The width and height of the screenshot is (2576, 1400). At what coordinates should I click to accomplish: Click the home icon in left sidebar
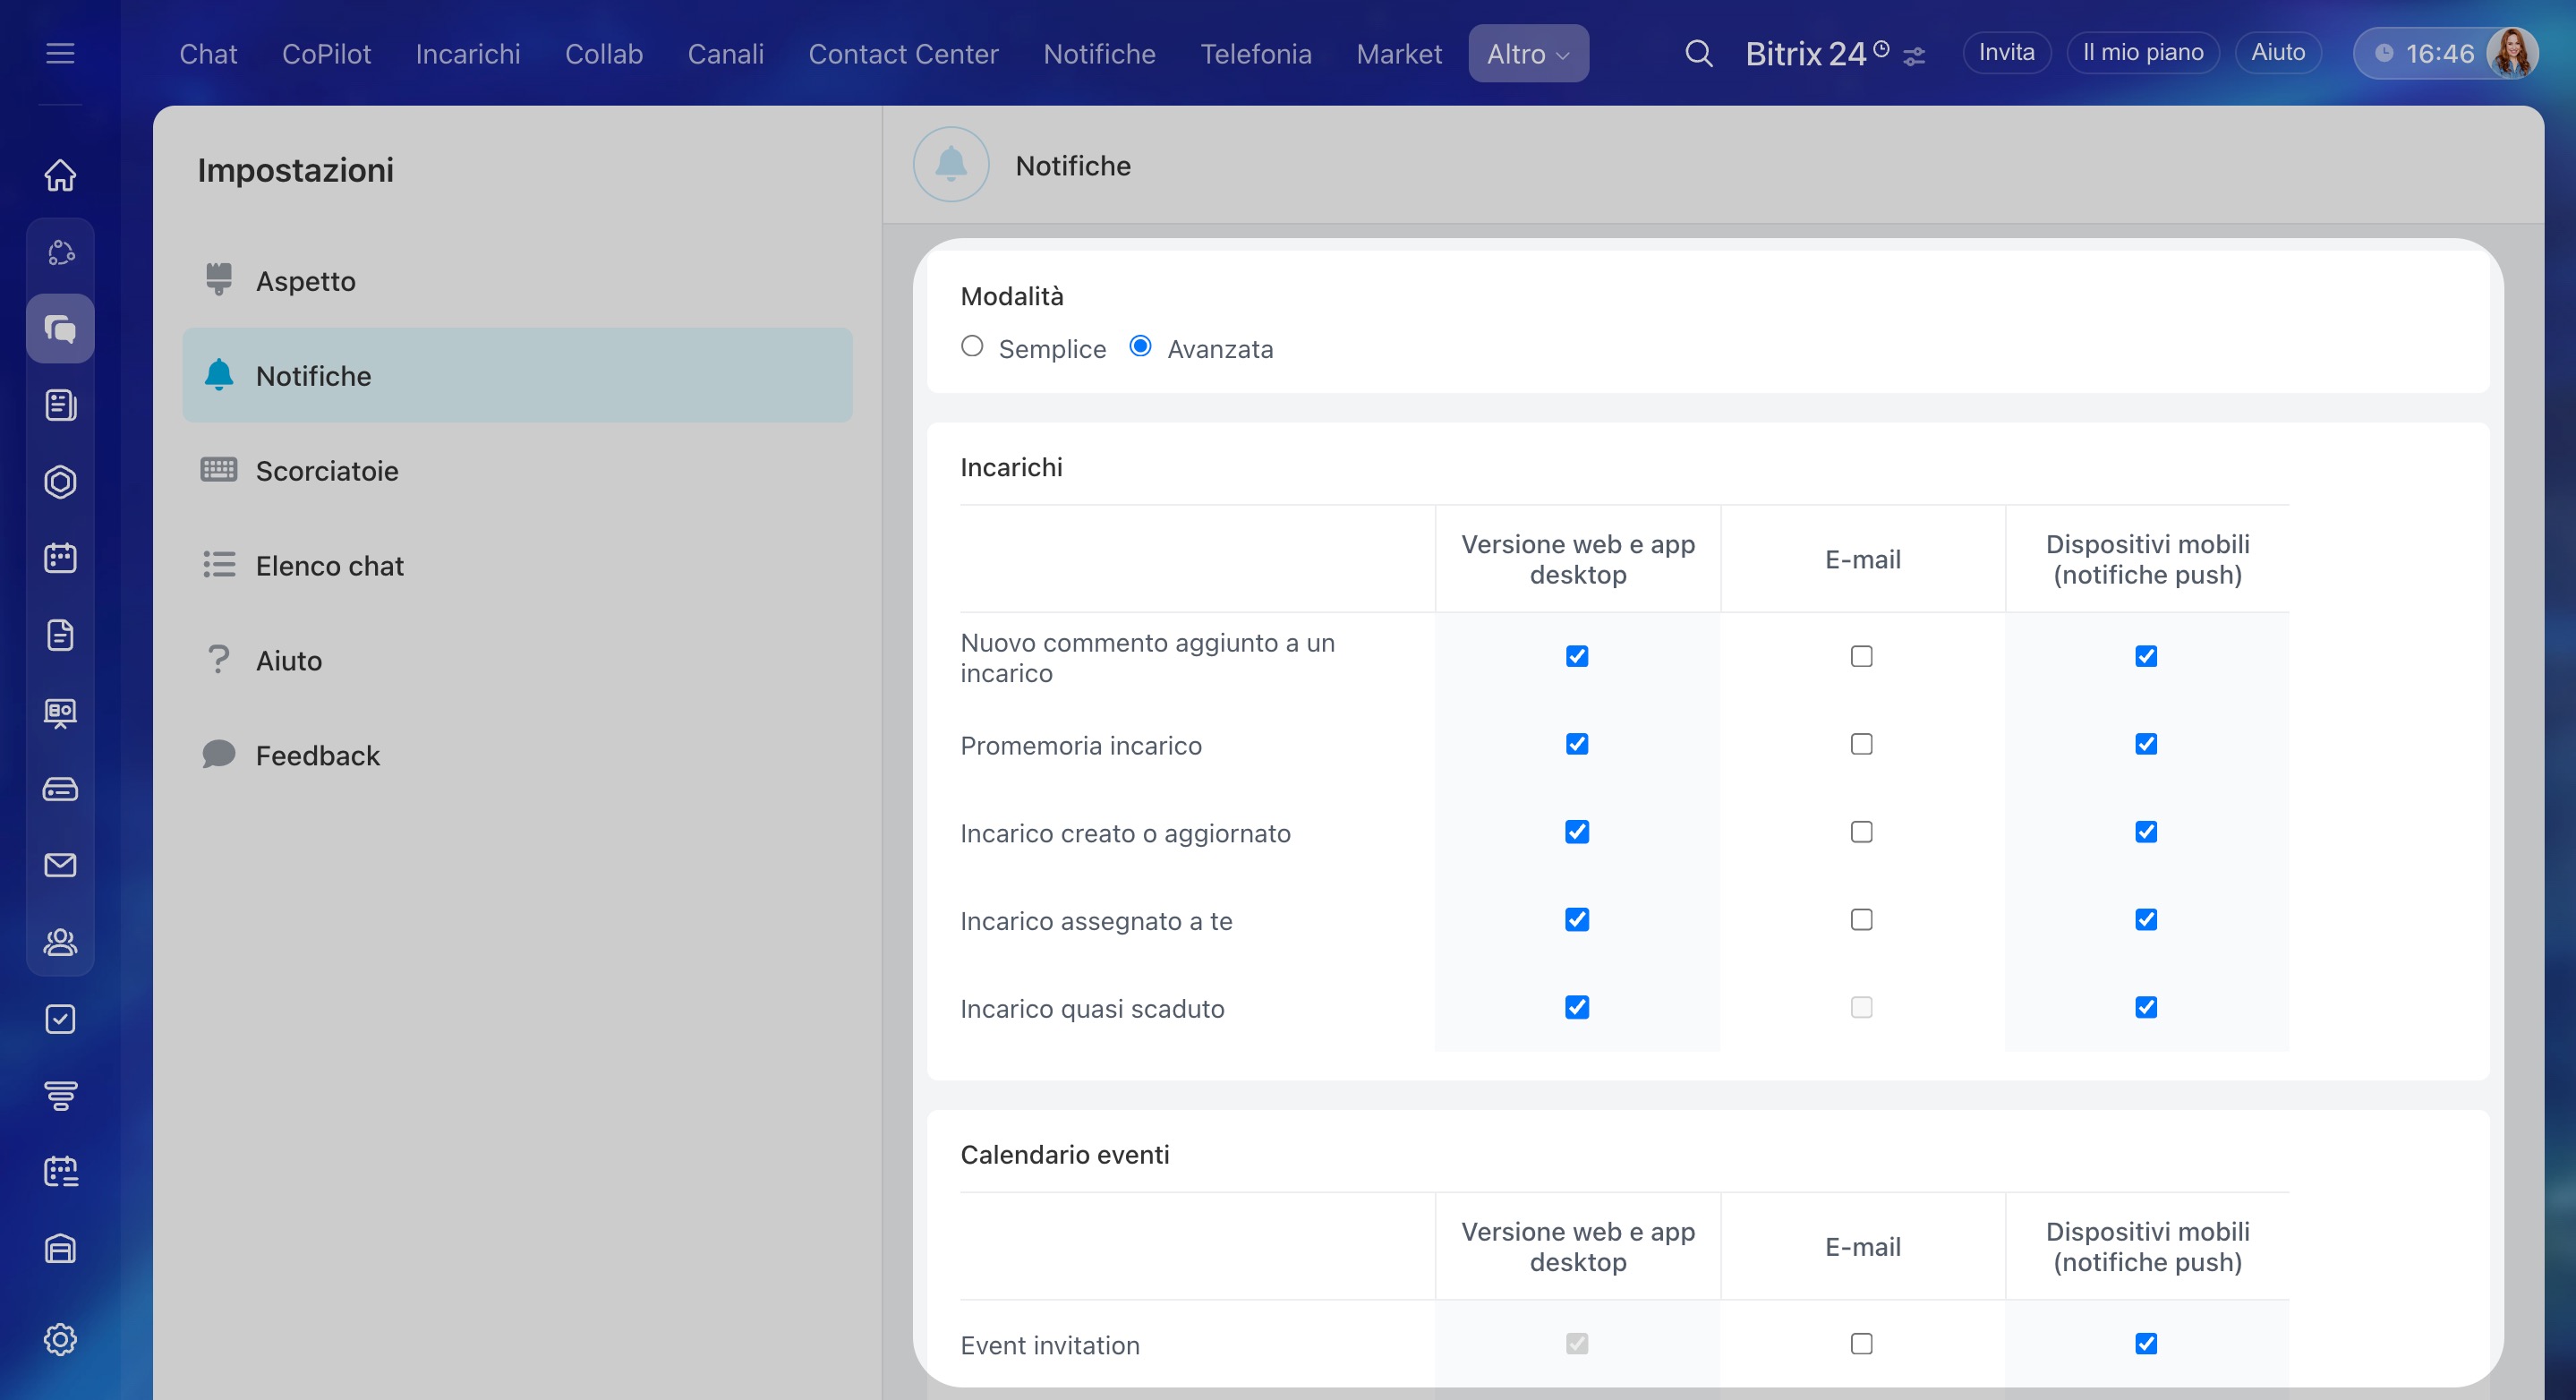tap(60, 175)
